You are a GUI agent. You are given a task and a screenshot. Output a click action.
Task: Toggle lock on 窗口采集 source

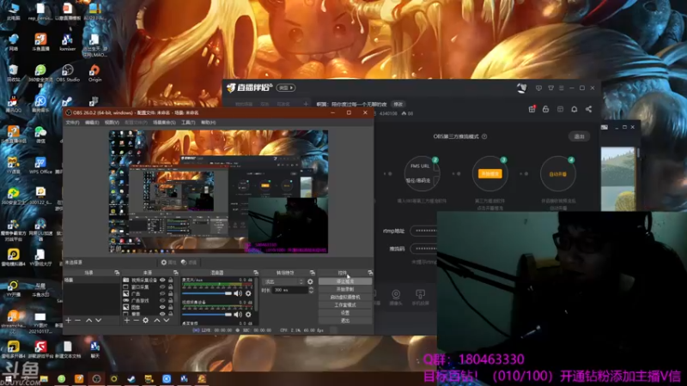171,287
